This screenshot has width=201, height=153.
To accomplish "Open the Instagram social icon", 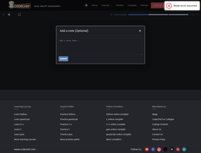I will (x=159, y=149).
